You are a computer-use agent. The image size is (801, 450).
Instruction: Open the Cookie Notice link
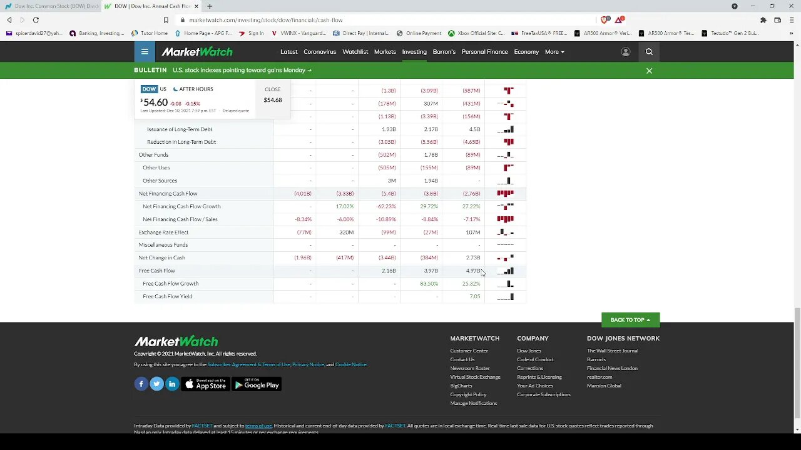(x=350, y=364)
